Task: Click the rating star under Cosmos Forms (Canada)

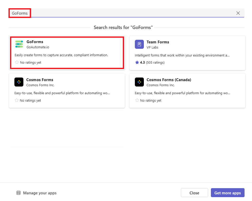Action: (137, 100)
